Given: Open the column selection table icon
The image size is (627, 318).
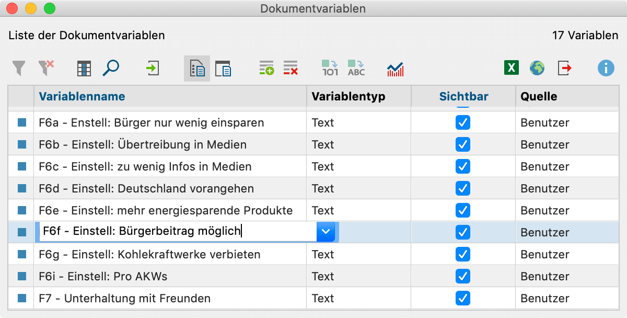Looking at the screenshot, I should (x=84, y=69).
